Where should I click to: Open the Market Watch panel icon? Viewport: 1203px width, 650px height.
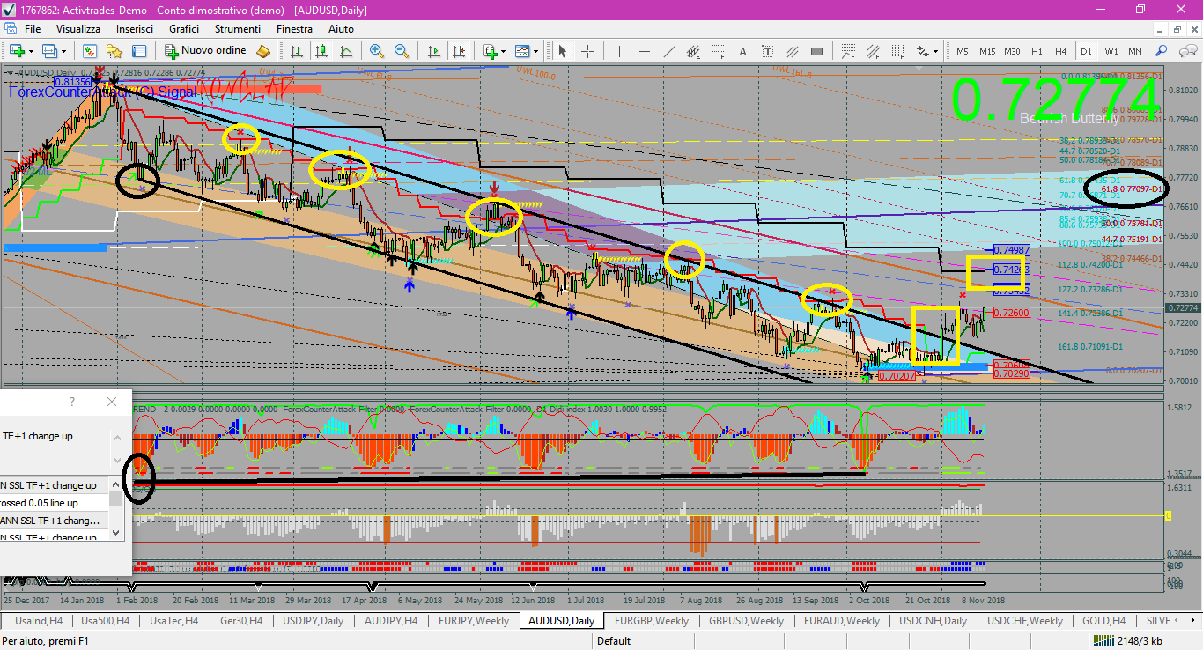(x=91, y=51)
